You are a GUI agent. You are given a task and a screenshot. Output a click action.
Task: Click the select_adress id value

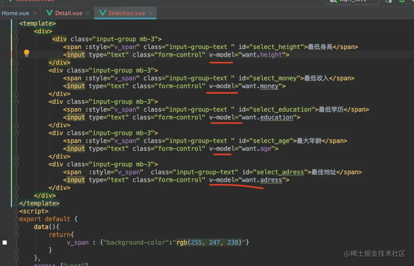[x=280, y=172]
